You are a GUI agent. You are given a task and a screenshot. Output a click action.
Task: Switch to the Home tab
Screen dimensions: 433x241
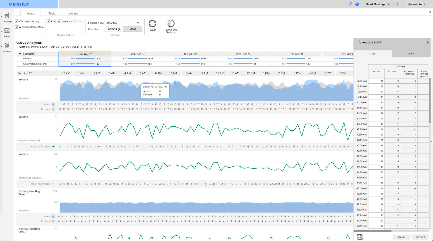[x=30, y=14]
